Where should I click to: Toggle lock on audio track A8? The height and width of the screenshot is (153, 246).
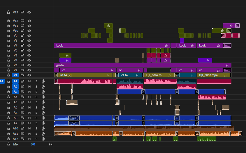pos(9,118)
